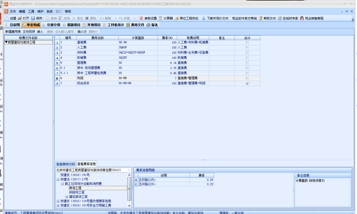Select the 管理费 rate cell 8.74

click(167, 63)
